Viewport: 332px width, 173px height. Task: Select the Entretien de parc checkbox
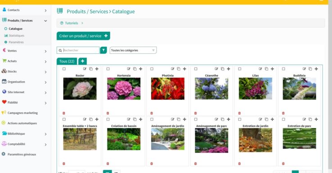[283, 119]
